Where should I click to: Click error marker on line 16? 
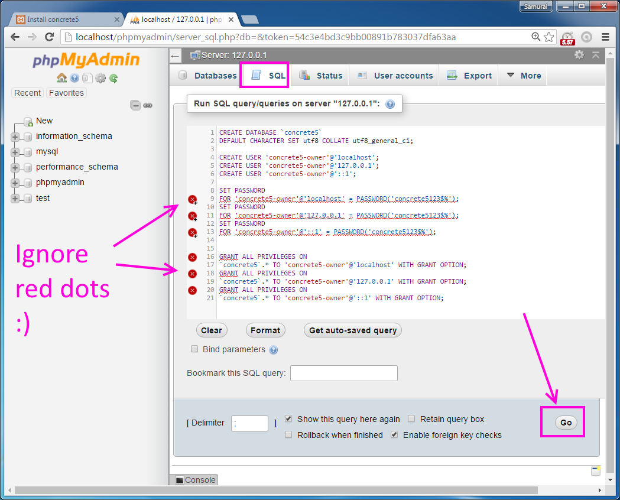[x=193, y=257]
